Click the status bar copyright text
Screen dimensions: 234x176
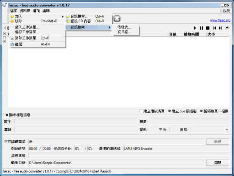tap(57, 171)
